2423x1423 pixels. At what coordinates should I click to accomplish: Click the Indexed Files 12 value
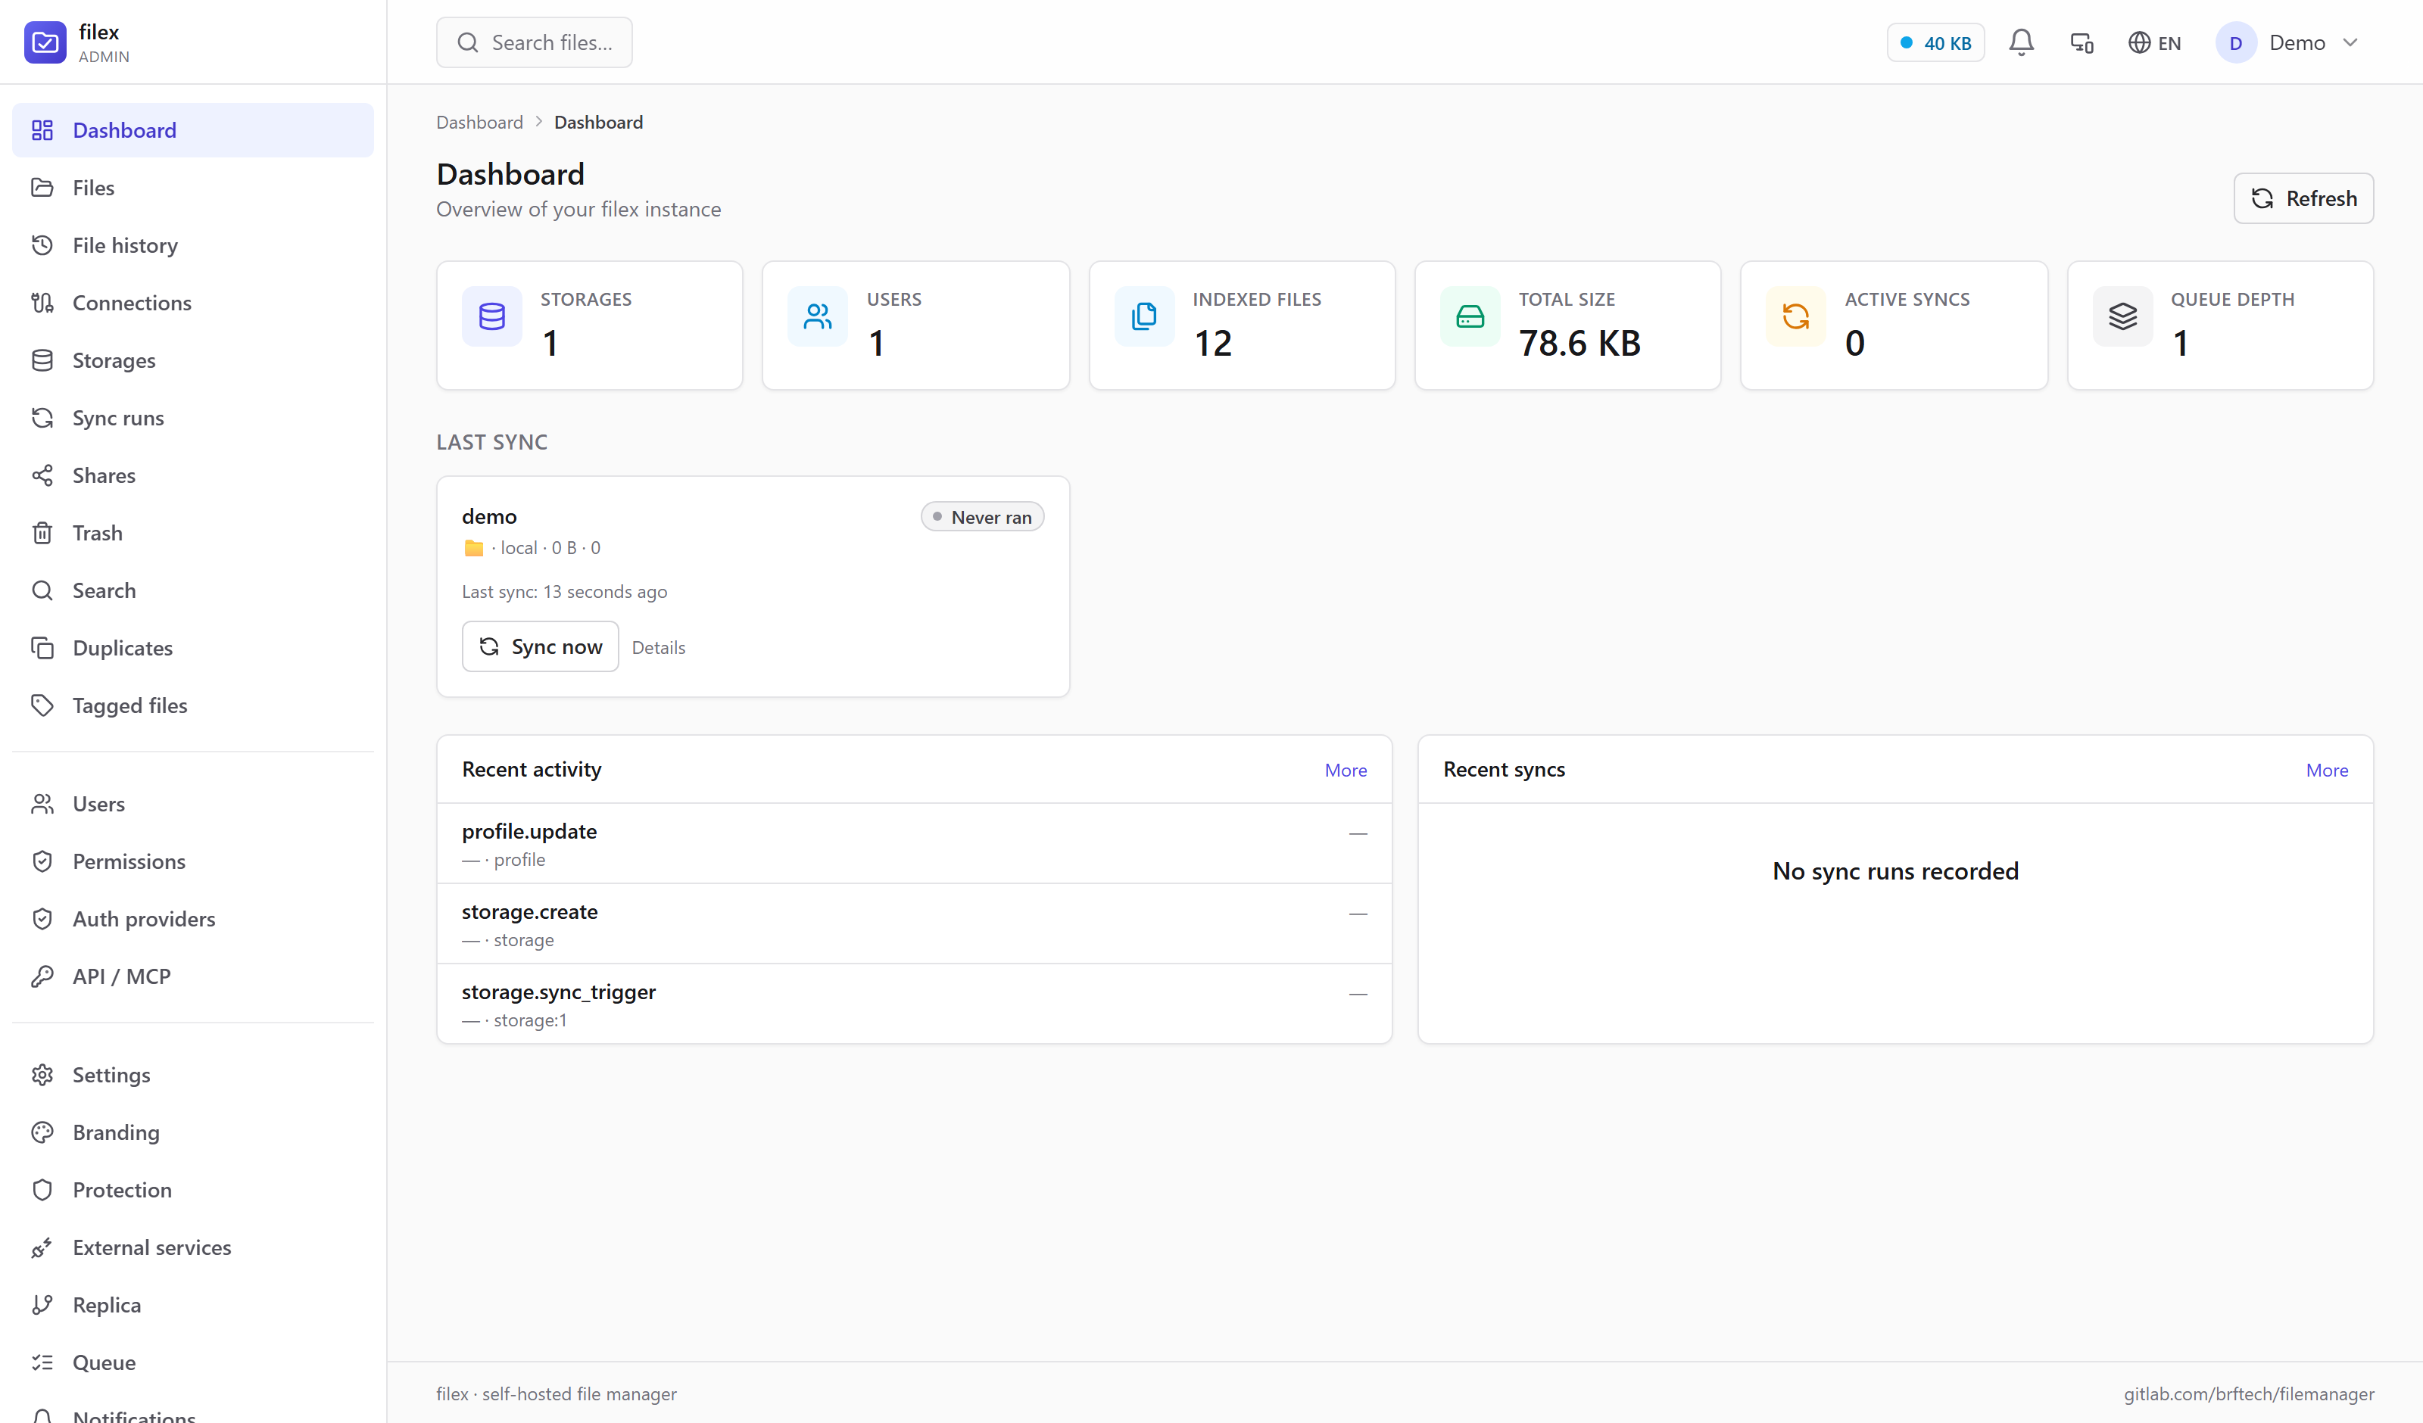1214,343
